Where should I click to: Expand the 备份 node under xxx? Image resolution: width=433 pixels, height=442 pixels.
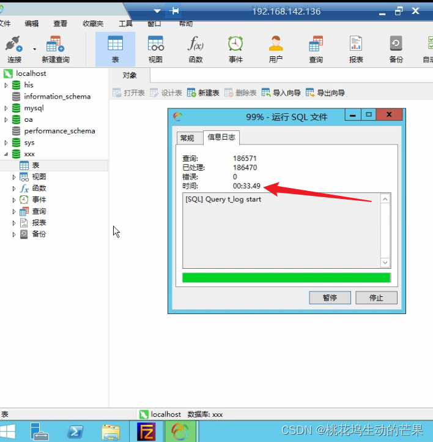click(x=14, y=234)
